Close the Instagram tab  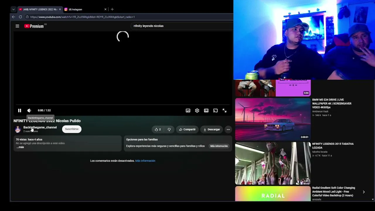[x=105, y=9]
